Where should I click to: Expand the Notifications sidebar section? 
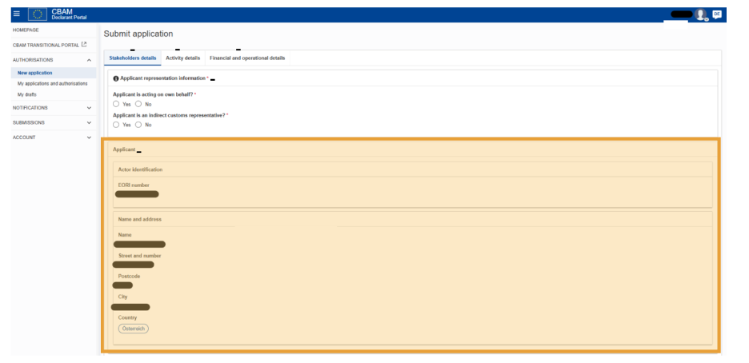[88, 107]
